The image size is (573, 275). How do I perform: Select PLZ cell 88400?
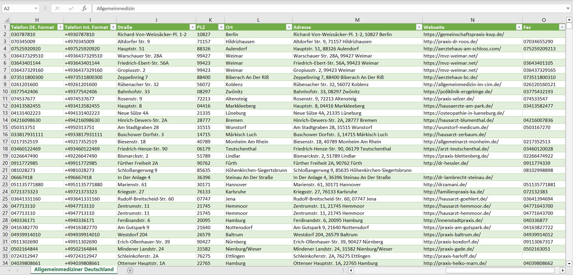(x=210, y=77)
